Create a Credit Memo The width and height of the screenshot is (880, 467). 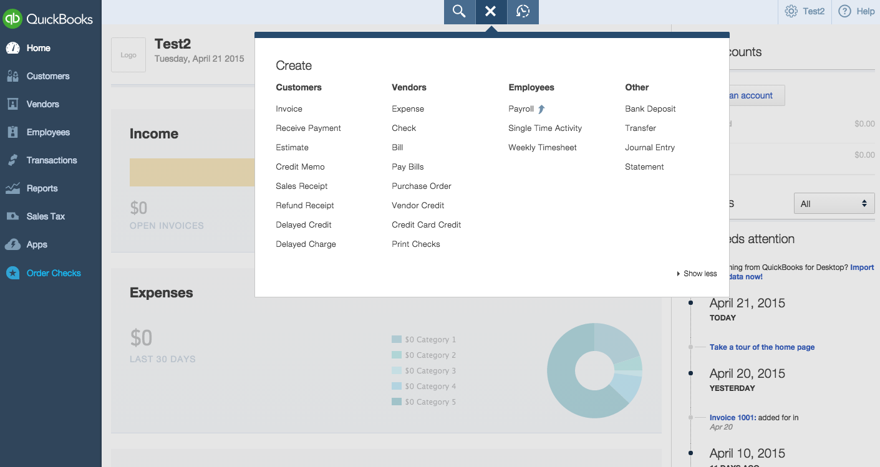click(x=300, y=166)
